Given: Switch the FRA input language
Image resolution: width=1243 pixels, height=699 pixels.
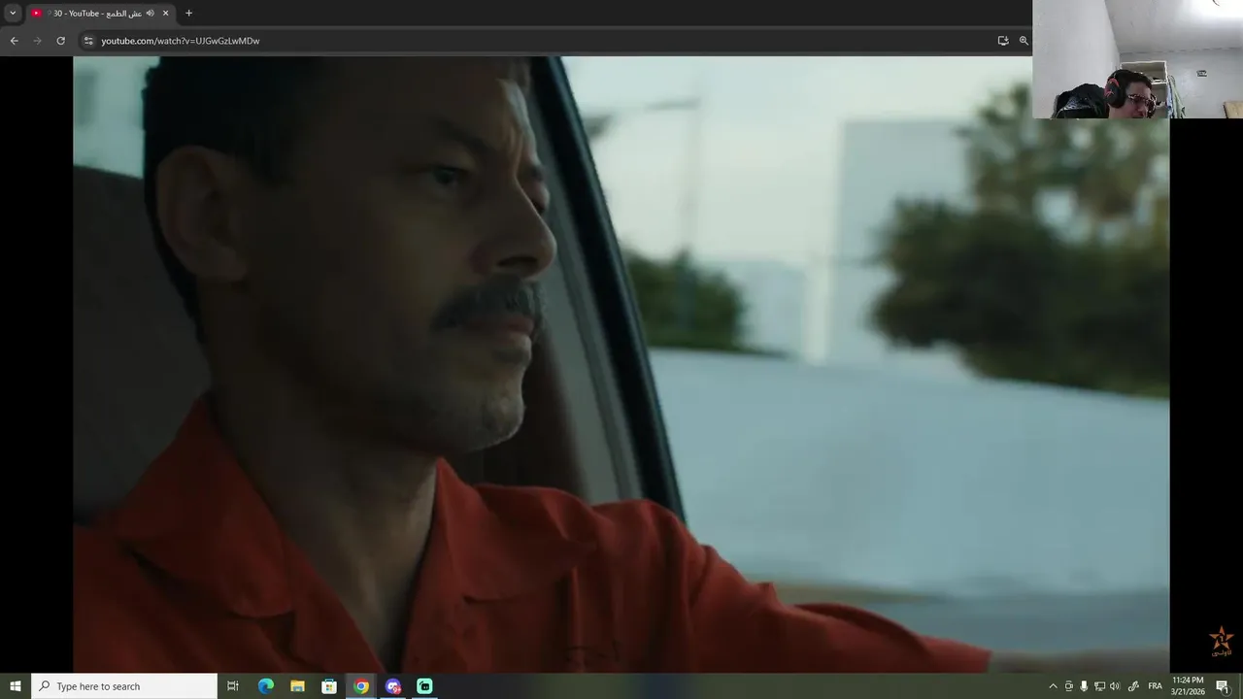Looking at the screenshot, I should tap(1156, 686).
